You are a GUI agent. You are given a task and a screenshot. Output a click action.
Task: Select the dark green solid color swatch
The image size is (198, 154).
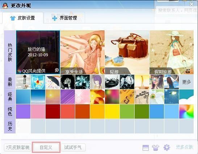point(142,111)
